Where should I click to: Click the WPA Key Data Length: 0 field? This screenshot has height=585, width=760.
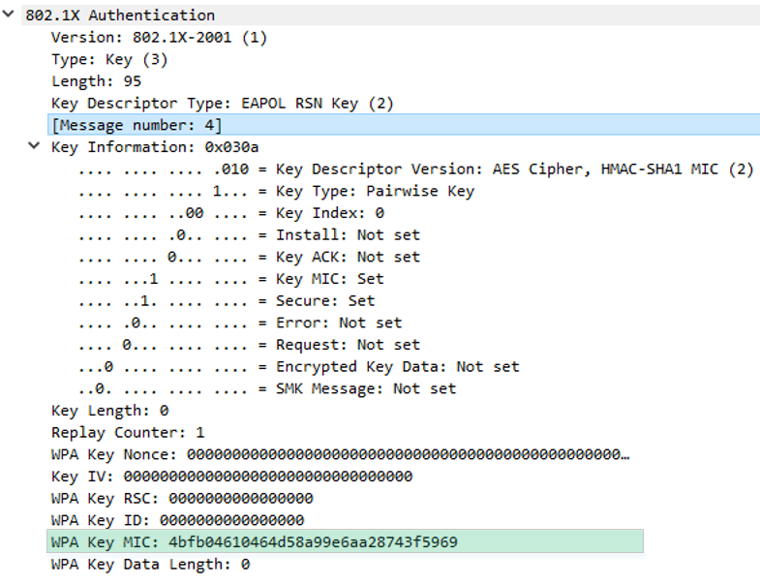[x=150, y=564]
